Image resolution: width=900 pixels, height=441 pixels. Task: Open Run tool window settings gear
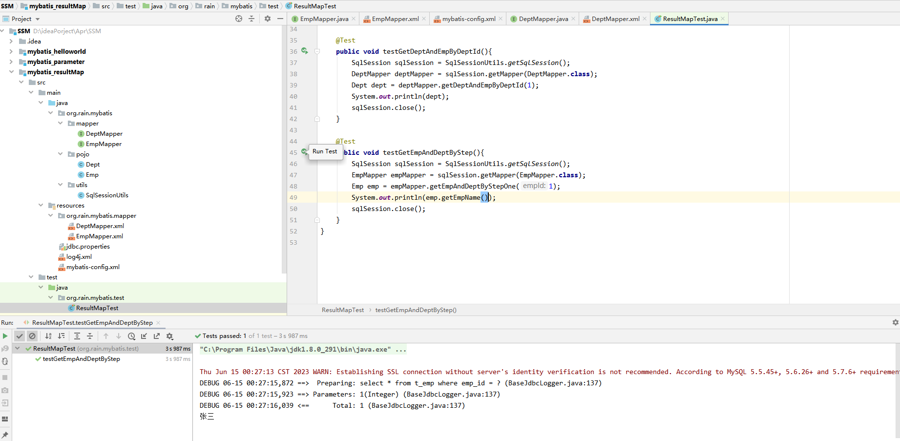tap(895, 322)
